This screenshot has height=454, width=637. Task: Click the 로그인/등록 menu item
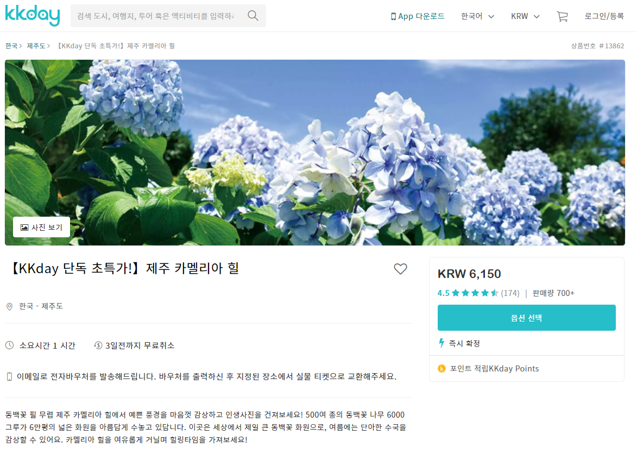point(604,16)
